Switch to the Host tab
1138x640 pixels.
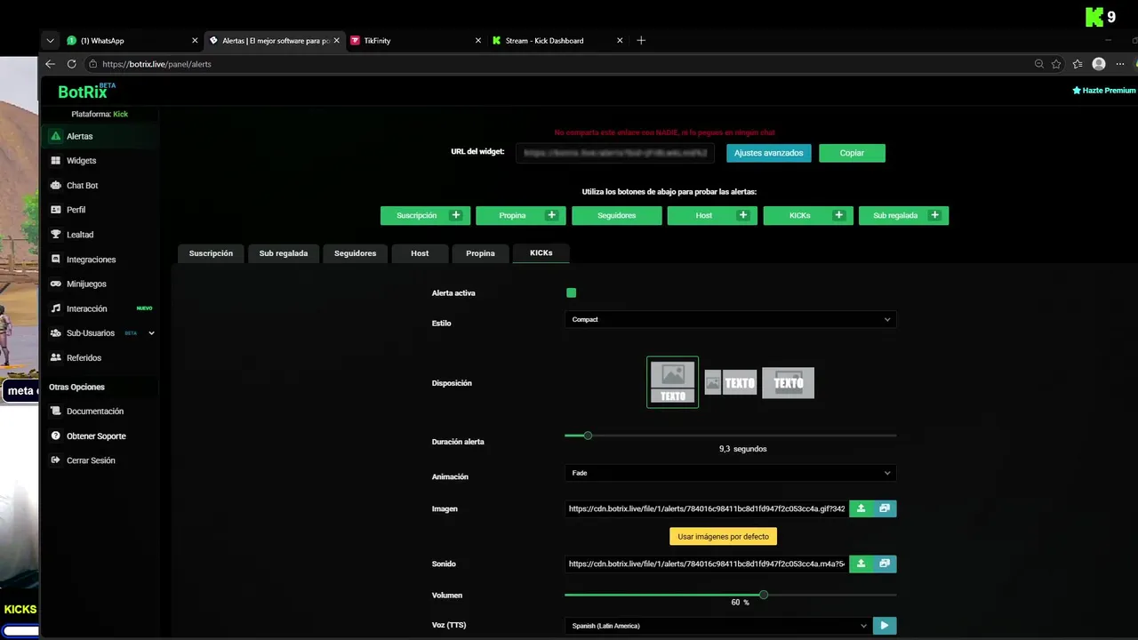click(x=420, y=253)
